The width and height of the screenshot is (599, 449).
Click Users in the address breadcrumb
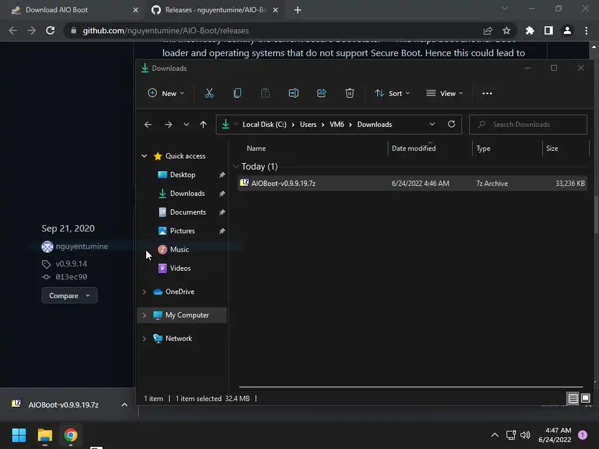tap(308, 125)
